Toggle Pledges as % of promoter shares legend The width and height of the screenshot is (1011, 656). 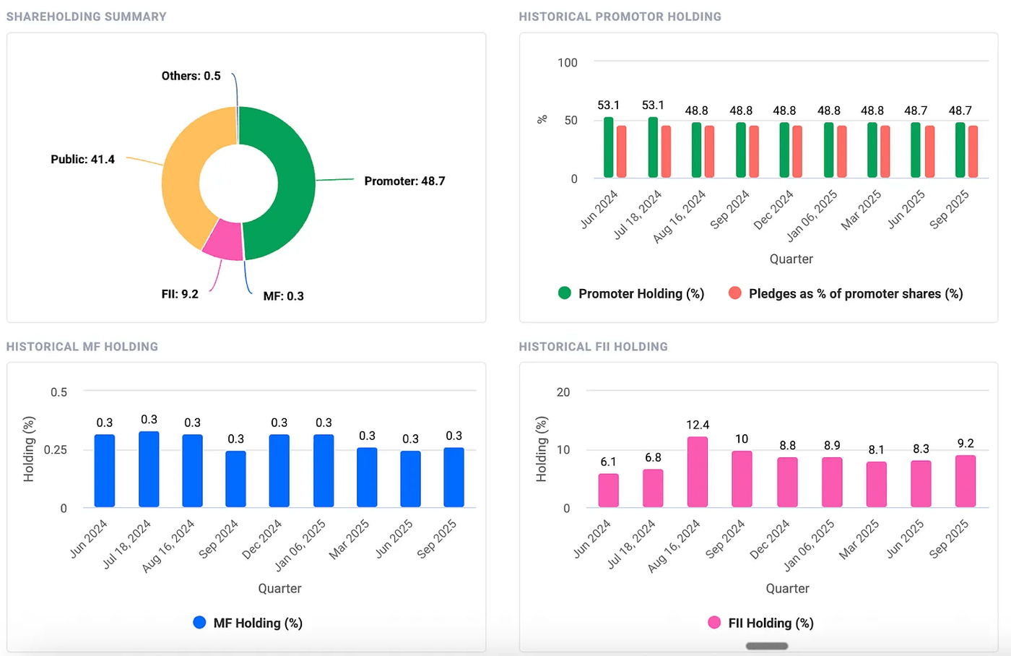tap(734, 293)
